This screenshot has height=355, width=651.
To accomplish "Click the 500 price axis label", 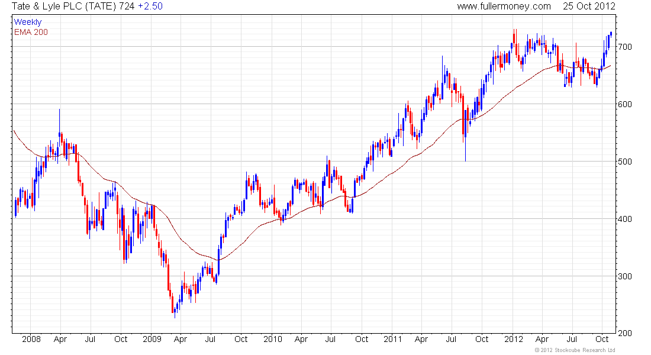I will coord(625,162).
